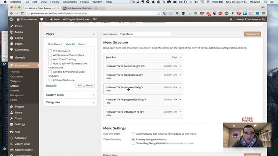Click the Add to Menu button
The image size is (278, 156).
[x=85, y=85]
